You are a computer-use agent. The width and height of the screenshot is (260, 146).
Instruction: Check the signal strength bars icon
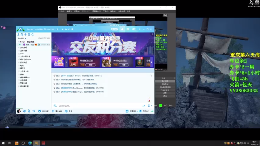coord(152,111)
